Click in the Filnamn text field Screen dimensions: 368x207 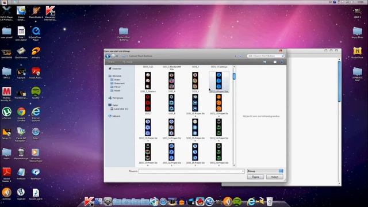click(x=190, y=171)
